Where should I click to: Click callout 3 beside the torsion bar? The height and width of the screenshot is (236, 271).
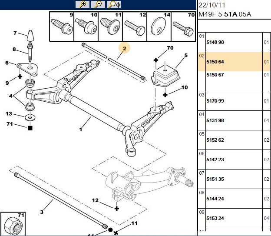point(42,212)
